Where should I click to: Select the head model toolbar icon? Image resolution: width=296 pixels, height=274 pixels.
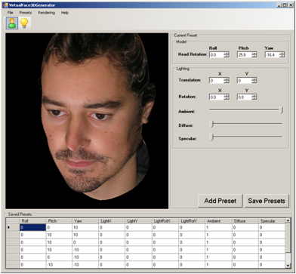[12, 23]
